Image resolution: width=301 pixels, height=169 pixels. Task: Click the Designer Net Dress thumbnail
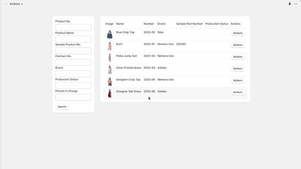pyautogui.click(x=109, y=94)
